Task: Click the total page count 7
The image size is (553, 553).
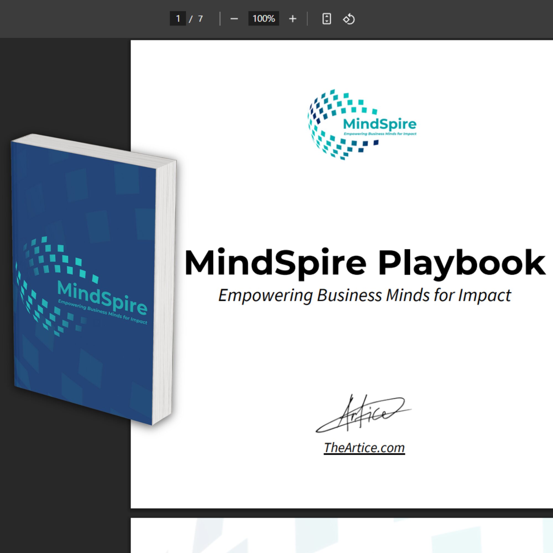Action: click(x=200, y=19)
